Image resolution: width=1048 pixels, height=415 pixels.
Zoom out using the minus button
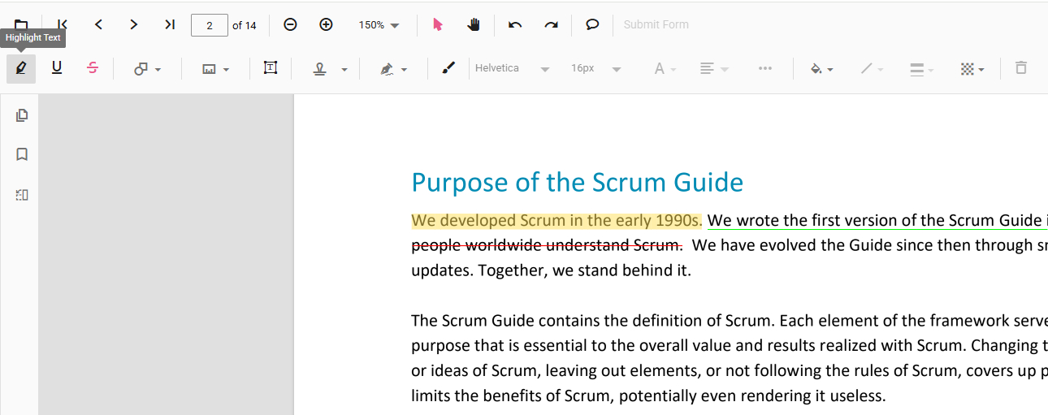click(290, 25)
